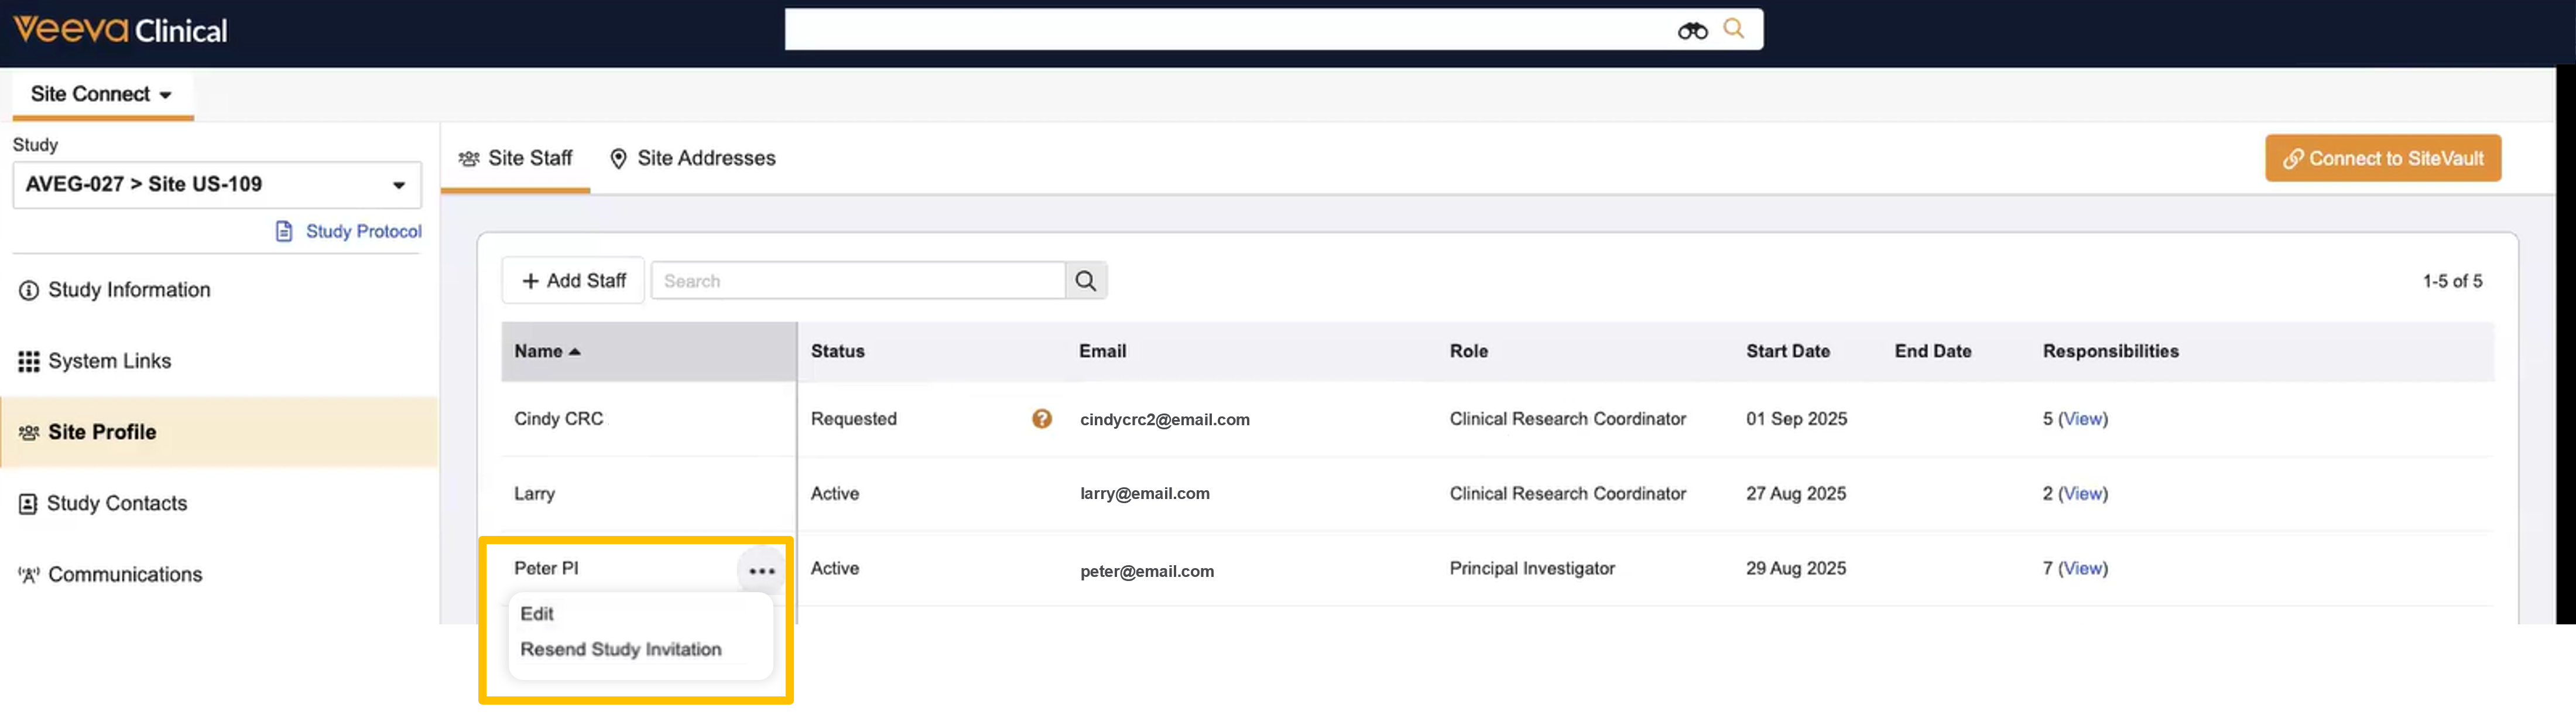Open System Links in the sidebar
The image size is (2576, 721).
pos(109,361)
